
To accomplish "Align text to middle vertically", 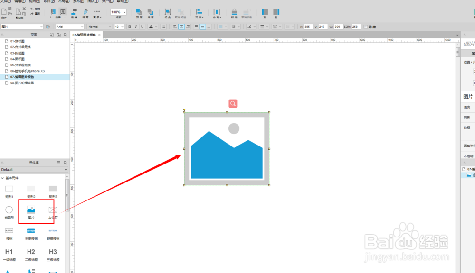I will pos(202,27).
